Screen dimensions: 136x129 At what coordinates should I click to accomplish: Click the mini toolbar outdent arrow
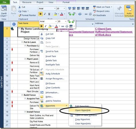(x=69, y=21)
